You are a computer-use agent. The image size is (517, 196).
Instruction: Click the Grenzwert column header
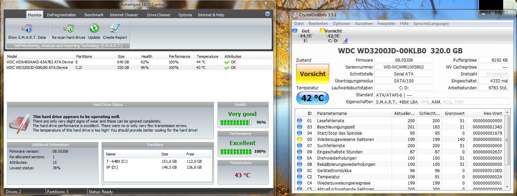click(x=454, y=113)
